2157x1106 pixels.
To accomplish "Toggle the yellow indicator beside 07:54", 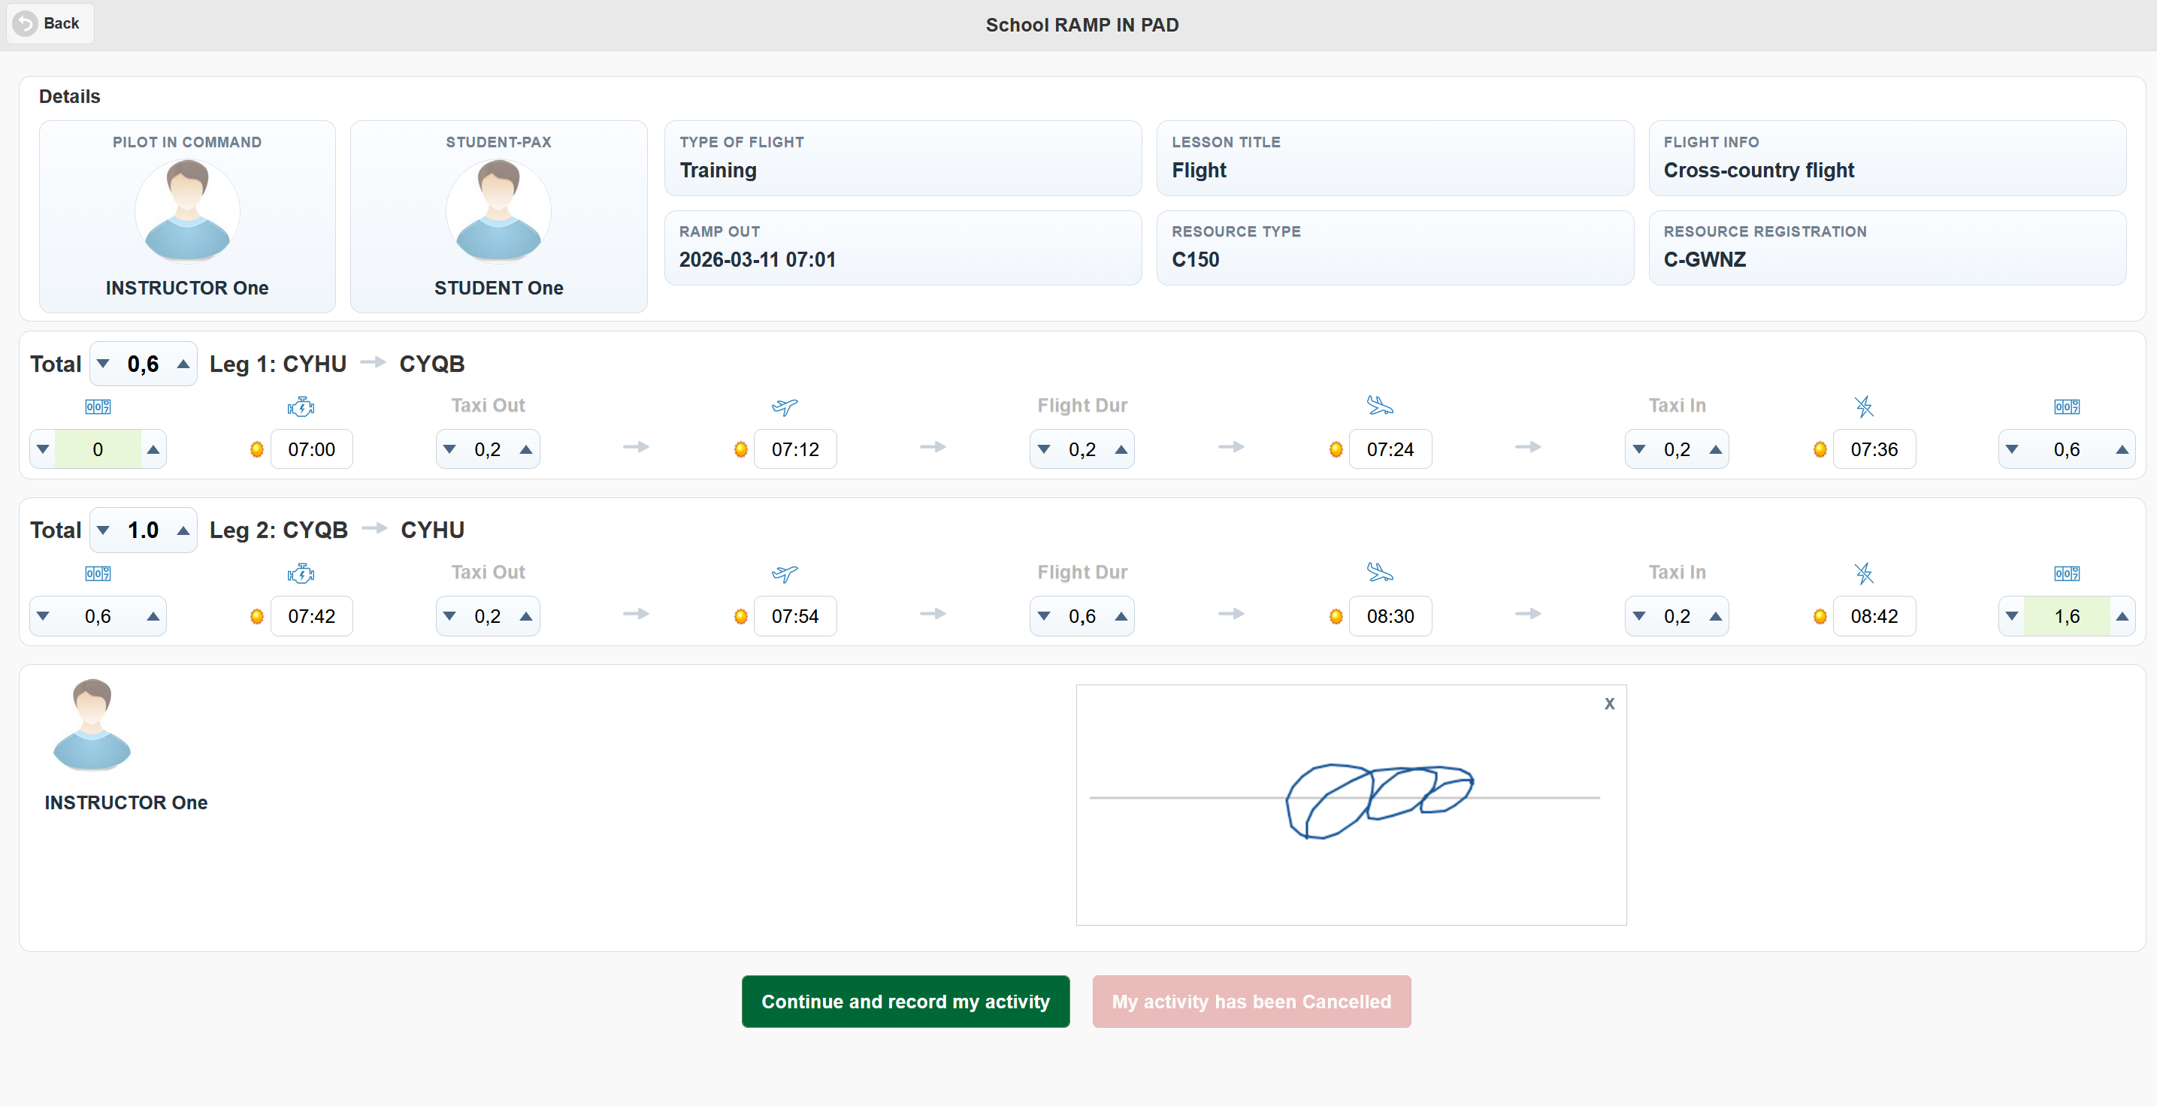I will pyautogui.click(x=740, y=617).
